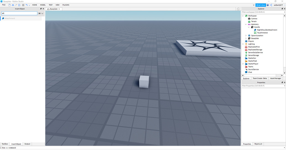This screenshot has width=286, height=154.
Task: Switch to the Rojo 6.1.0 tab
Action: [x=258, y=144]
